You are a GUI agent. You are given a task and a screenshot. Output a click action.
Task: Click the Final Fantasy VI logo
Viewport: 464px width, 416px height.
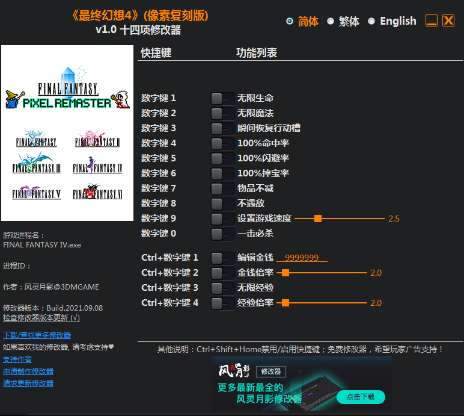coord(97,191)
